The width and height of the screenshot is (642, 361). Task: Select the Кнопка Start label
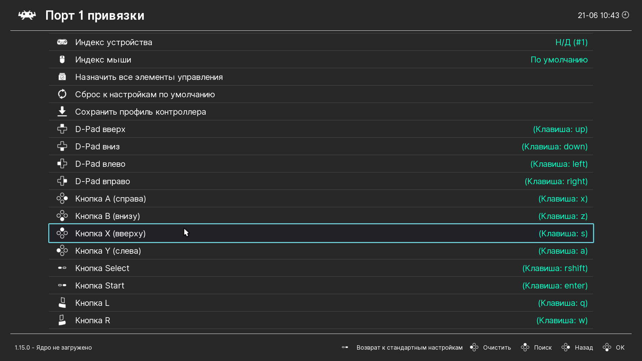pos(100,285)
